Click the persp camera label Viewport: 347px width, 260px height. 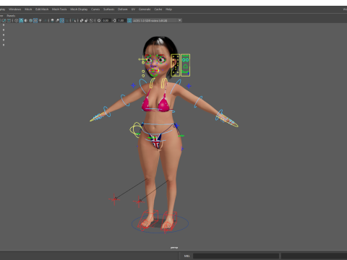point(174,248)
